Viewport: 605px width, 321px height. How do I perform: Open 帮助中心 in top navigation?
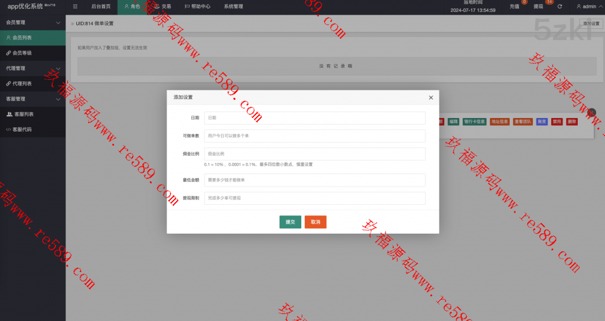(197, 6)
